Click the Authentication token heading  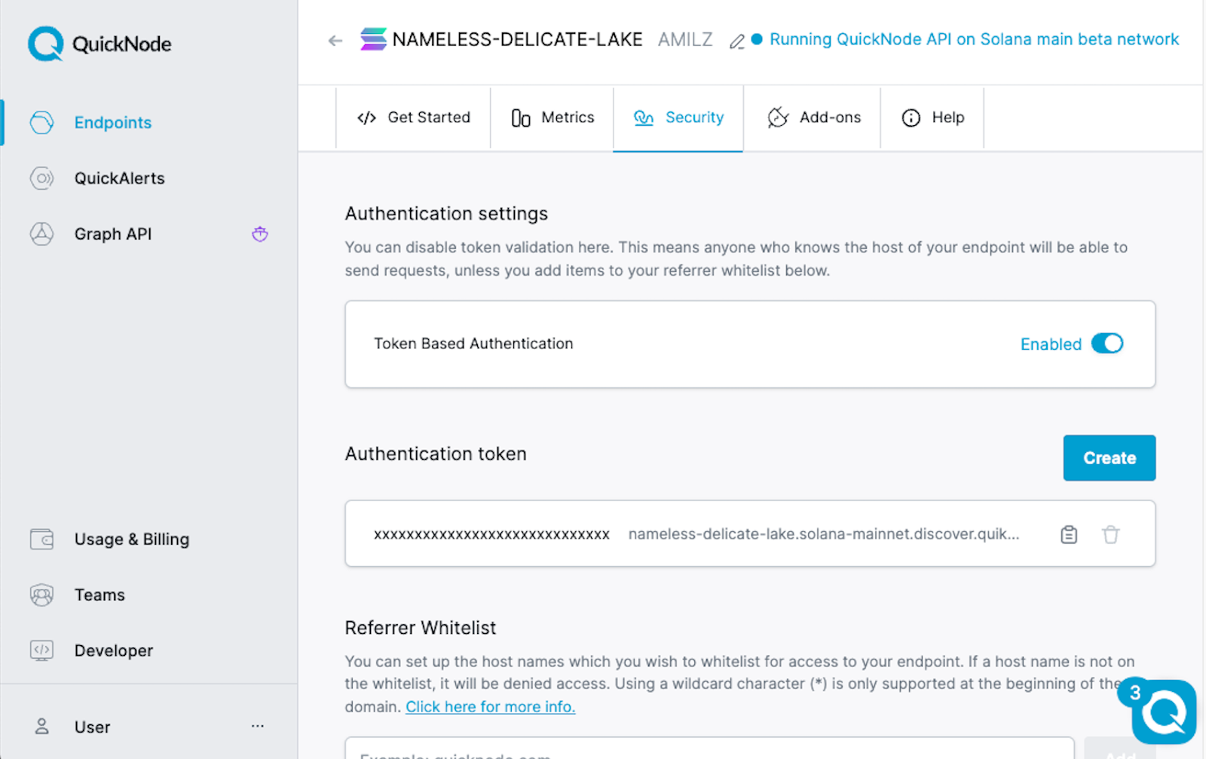(x=436, y=454)
